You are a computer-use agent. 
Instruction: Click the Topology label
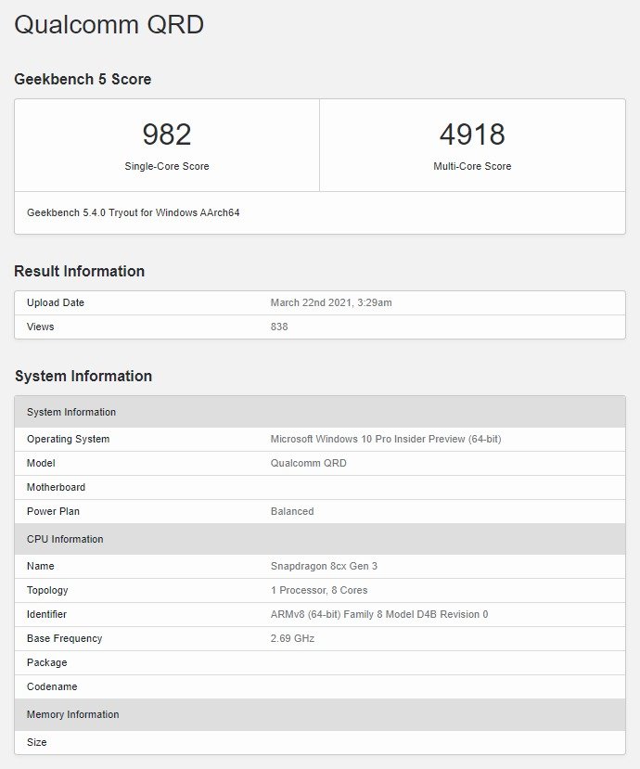(x=47, y=590)
